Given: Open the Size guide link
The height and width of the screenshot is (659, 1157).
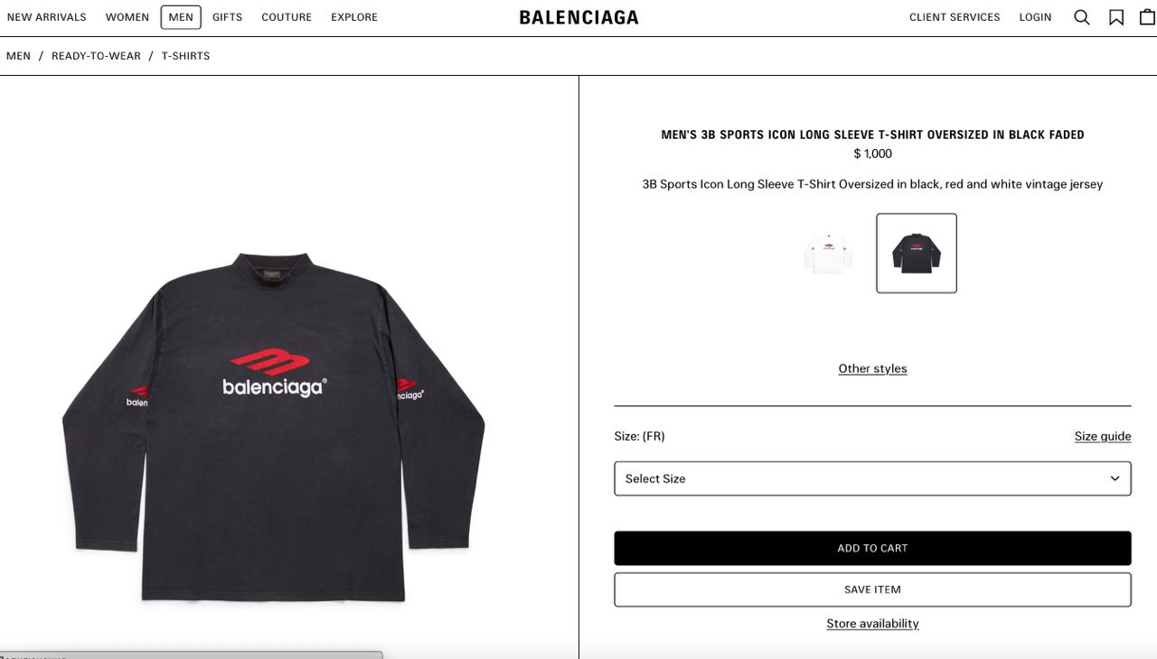Looking at the screenshot, I should click(x=1103, y=436).
